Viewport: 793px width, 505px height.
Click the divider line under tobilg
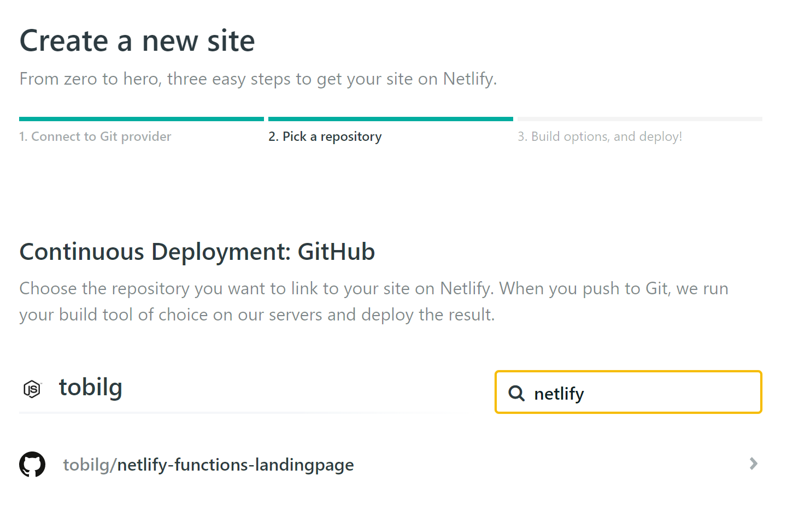[235, 413]
